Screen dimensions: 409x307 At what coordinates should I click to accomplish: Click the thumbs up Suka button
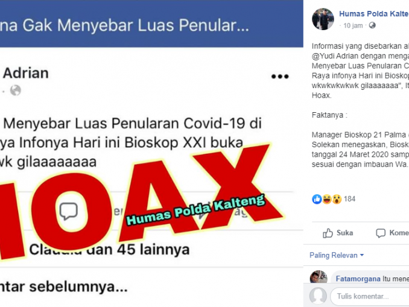(x=338, y=233)
